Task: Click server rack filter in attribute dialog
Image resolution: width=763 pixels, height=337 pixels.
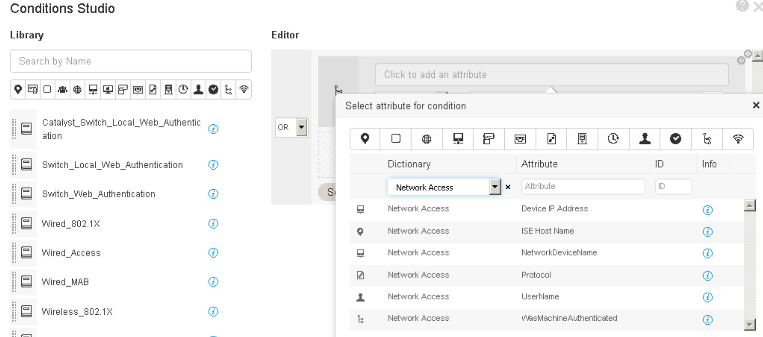Action: (582, 139)
